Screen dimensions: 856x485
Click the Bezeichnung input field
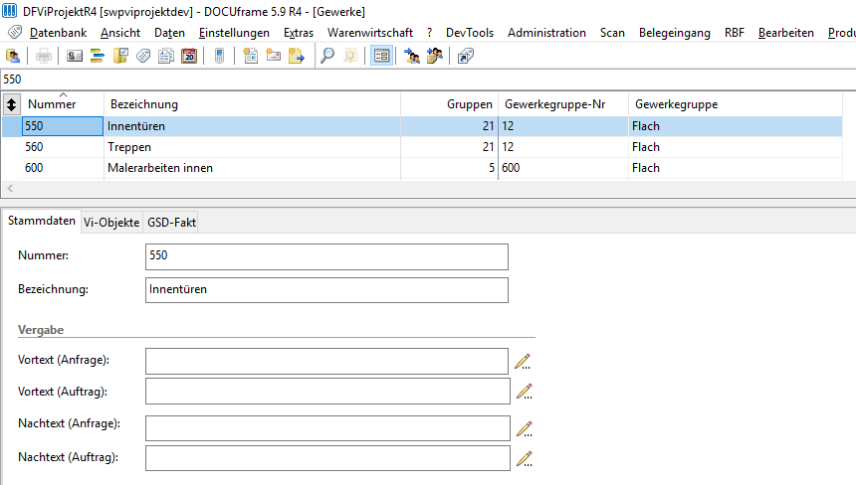pos(326,290)
